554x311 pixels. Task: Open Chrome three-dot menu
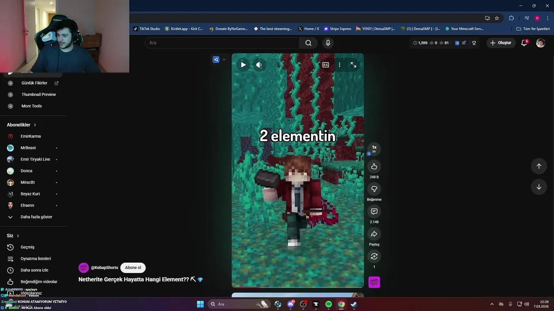(x=548, y=18)
